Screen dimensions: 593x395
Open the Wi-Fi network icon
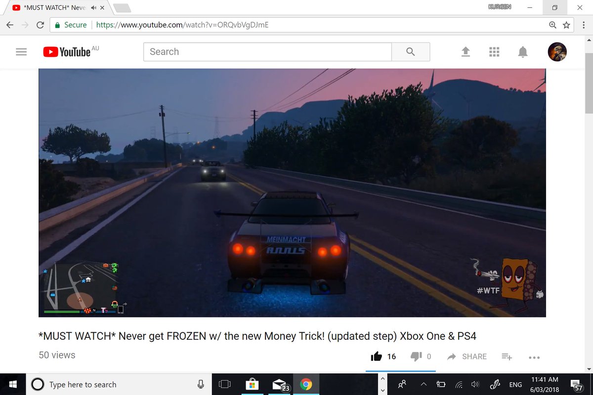pos(459,385)
